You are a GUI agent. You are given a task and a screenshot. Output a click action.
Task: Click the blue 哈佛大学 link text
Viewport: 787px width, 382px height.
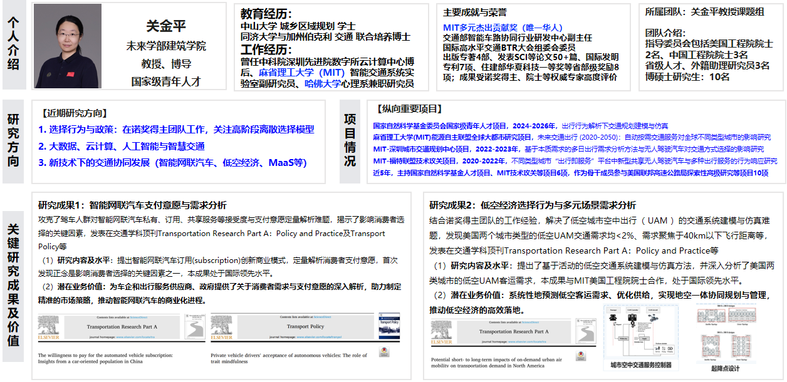pos(323,83)
